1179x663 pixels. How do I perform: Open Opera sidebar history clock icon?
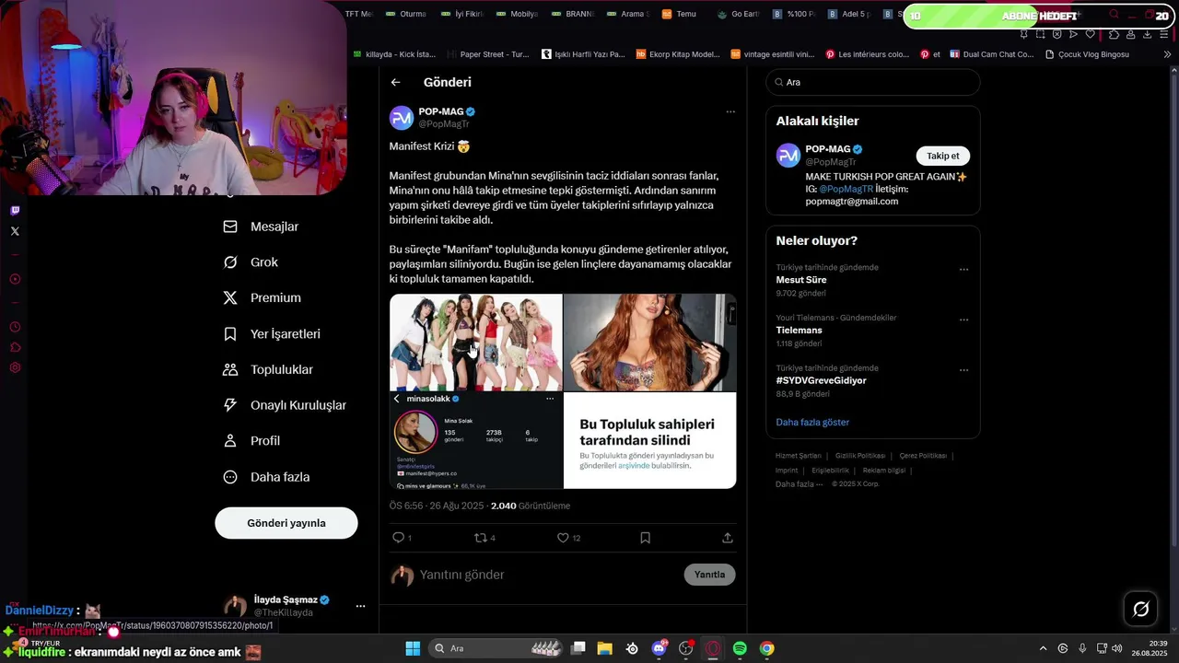click(x=15, y=327)
